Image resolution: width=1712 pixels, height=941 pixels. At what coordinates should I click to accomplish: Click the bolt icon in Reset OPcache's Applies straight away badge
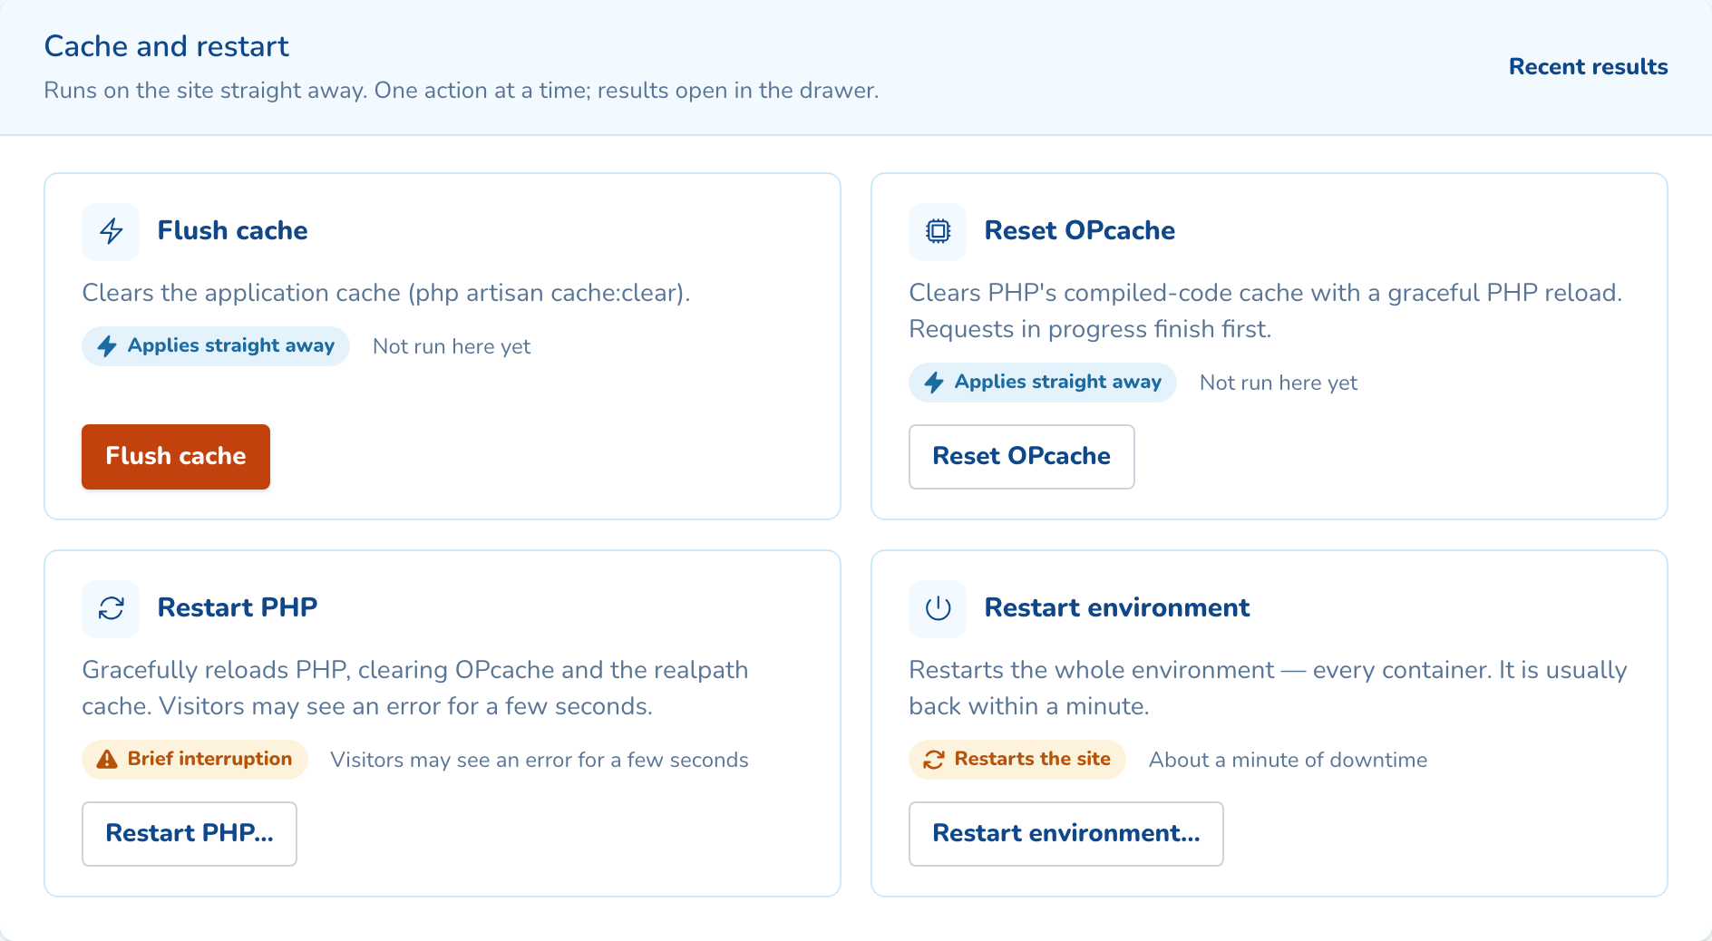click(x=934, y=382)
